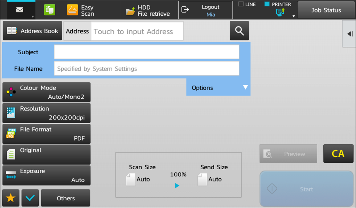Open Job Status screen

326,10
